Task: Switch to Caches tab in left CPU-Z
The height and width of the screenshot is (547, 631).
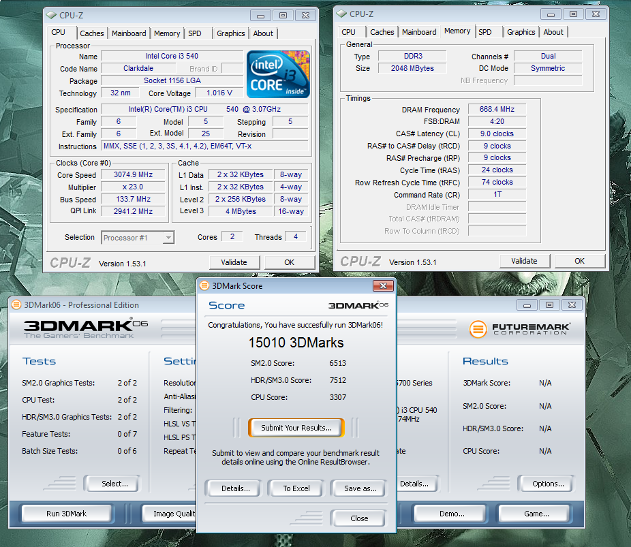Action: click(92, 33)
